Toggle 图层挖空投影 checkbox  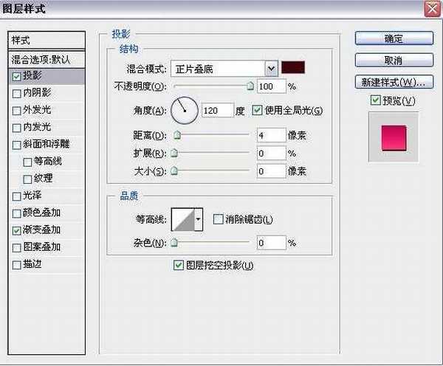pyautogui.click(x=178, y=265)
